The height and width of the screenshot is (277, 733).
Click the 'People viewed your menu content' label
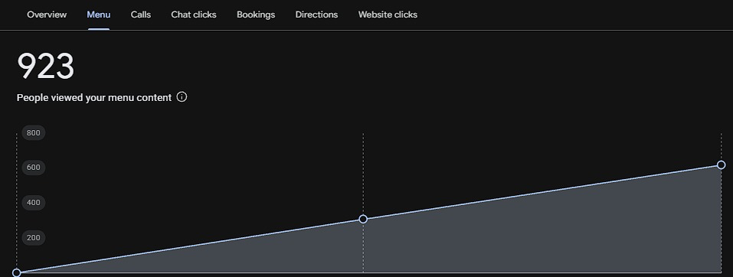coord(94,98)
